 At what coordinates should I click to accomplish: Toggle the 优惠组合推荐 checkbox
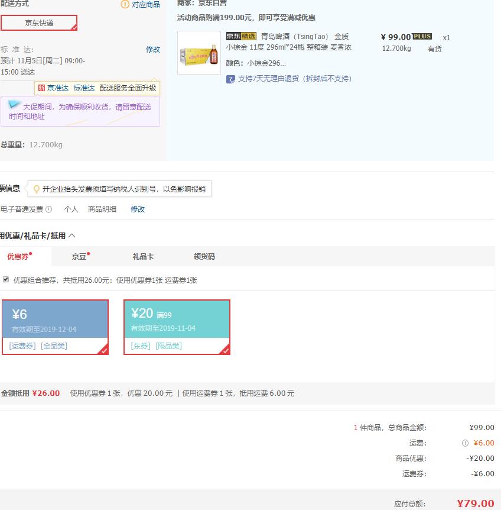click(6, 279)
